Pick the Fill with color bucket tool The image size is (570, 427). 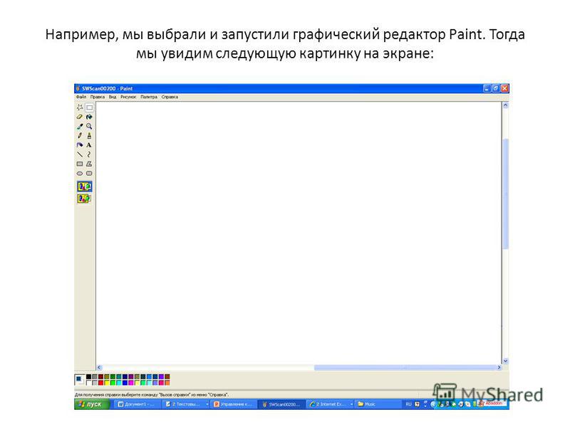click(x=89, y=117)
